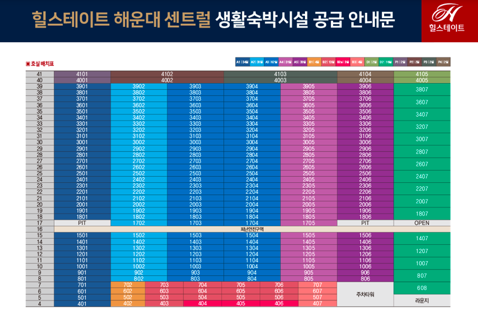Image resolution: width=478 pixels, height=311 pixels.
Task: Click the D2 green legend swatch
Action: coord(386,61)
